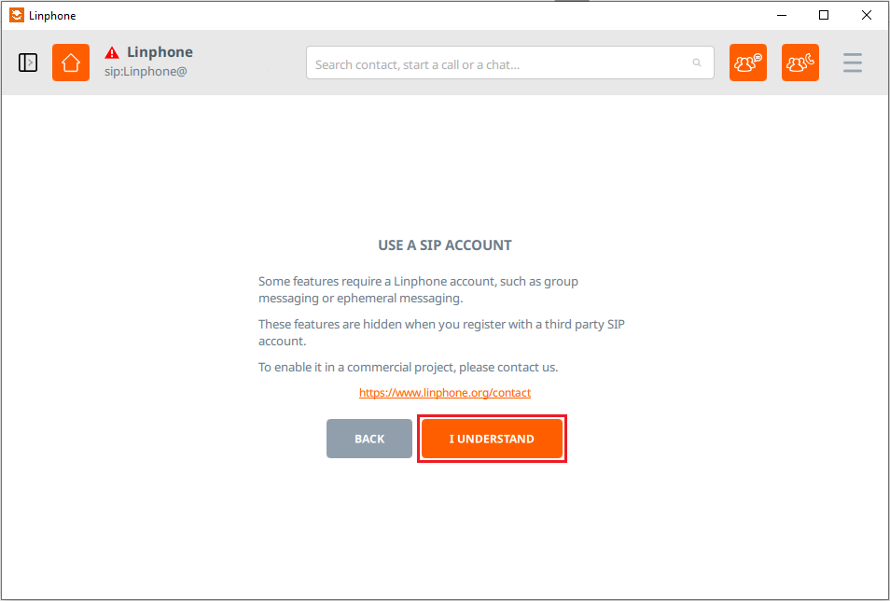Click the magnifier icon in search box

click(697, 63)
